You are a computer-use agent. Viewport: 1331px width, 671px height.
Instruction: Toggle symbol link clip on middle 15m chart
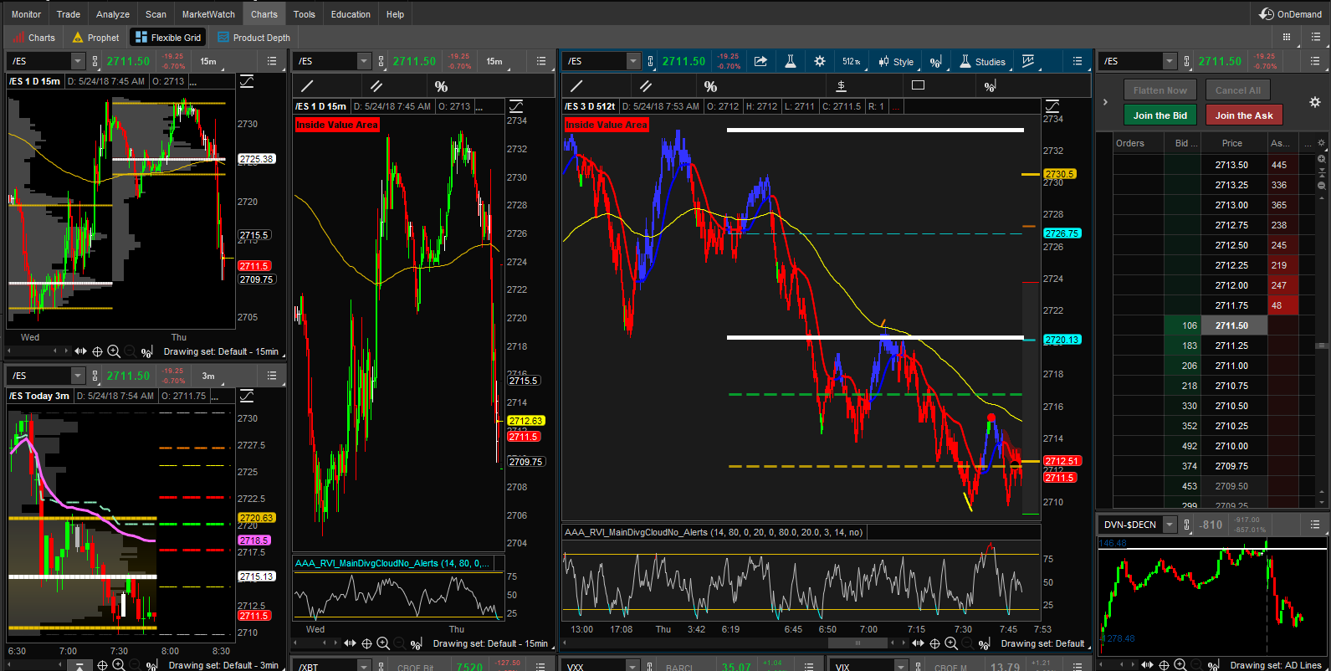[x=381, y=61]
